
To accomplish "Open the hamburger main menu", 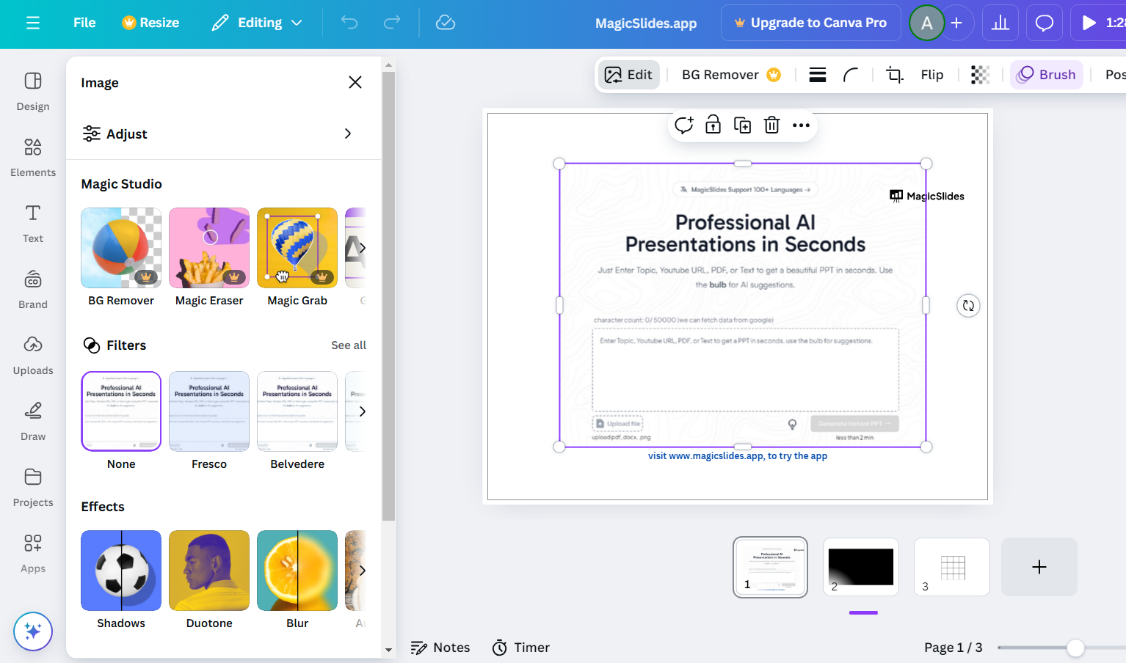I will click(33, 23).
